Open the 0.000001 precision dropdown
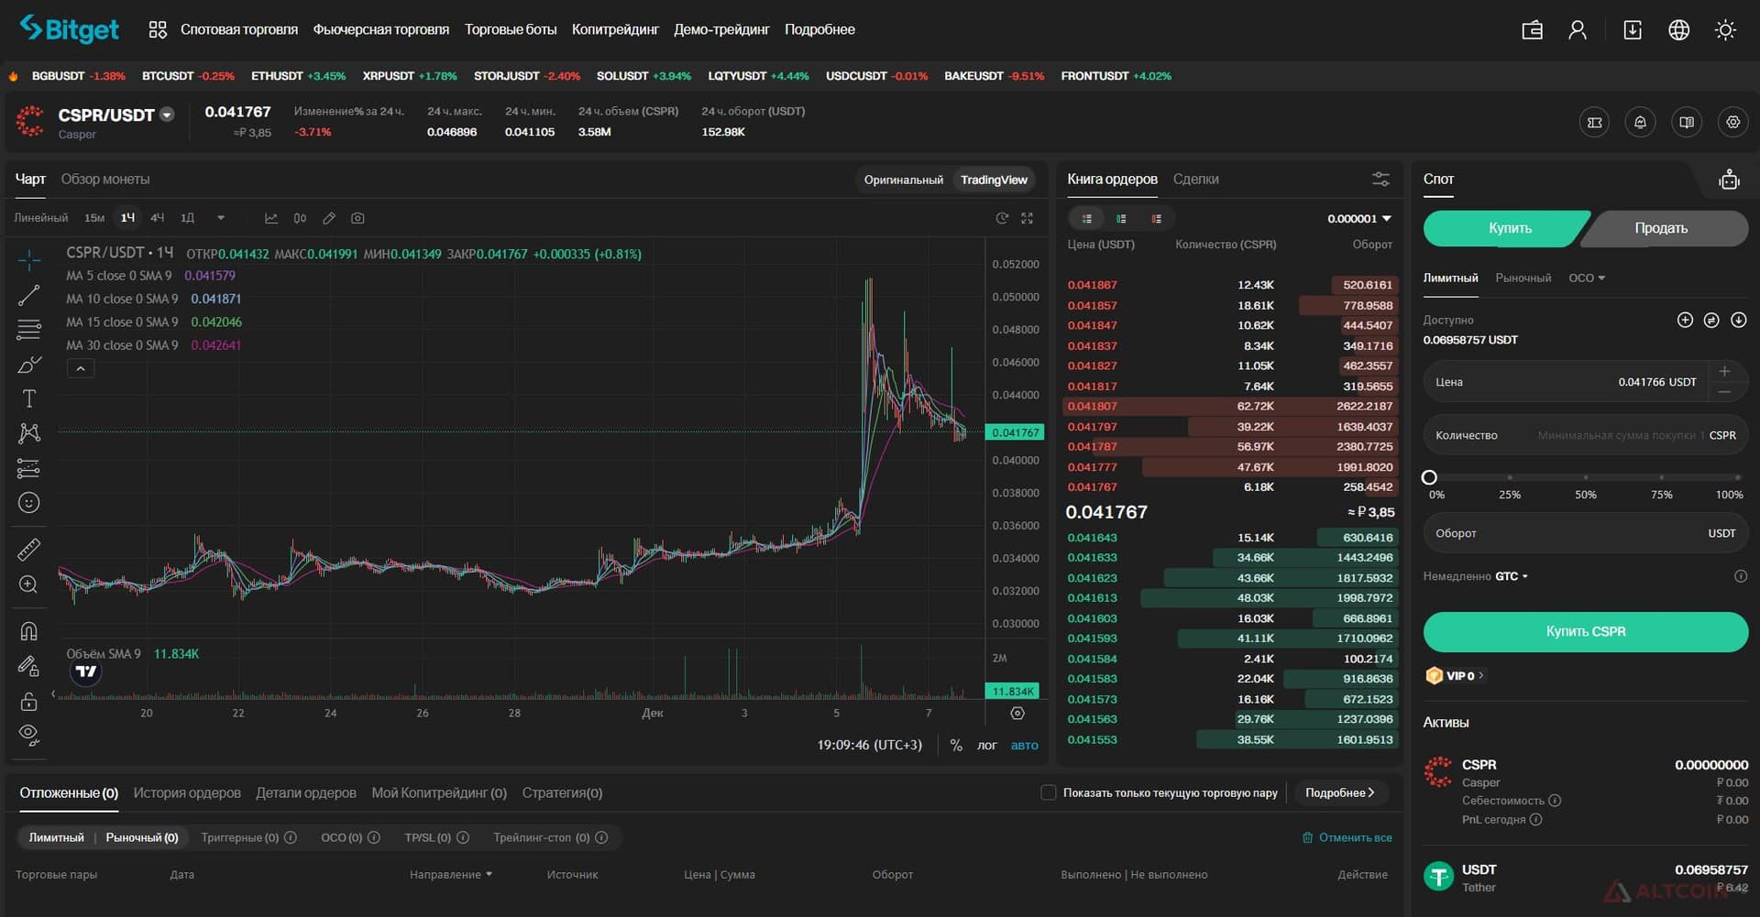 click(1359, 218)
